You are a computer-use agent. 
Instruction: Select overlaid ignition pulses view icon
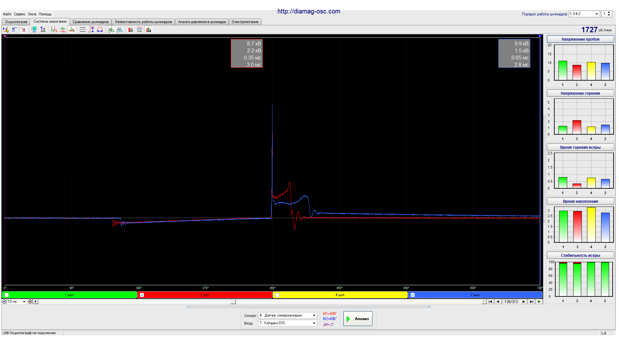[x=72, y=30]
